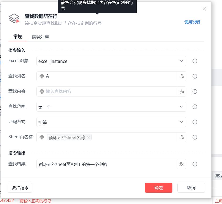Click the fx button for 查找列名 field
The width and height of the screenshot is (222, 204).
click(182, 76)
